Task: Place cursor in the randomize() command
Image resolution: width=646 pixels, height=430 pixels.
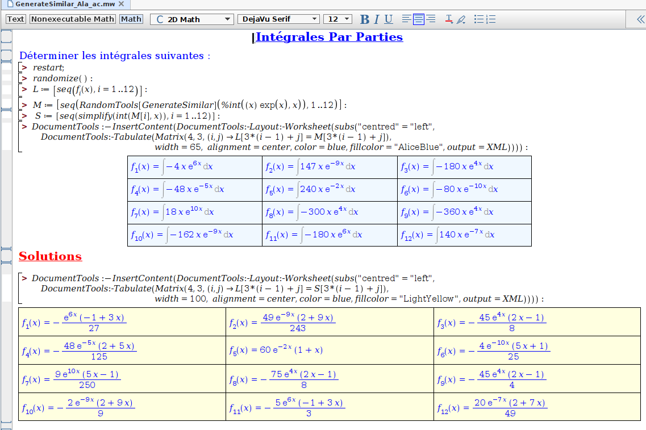Action: 62,78
